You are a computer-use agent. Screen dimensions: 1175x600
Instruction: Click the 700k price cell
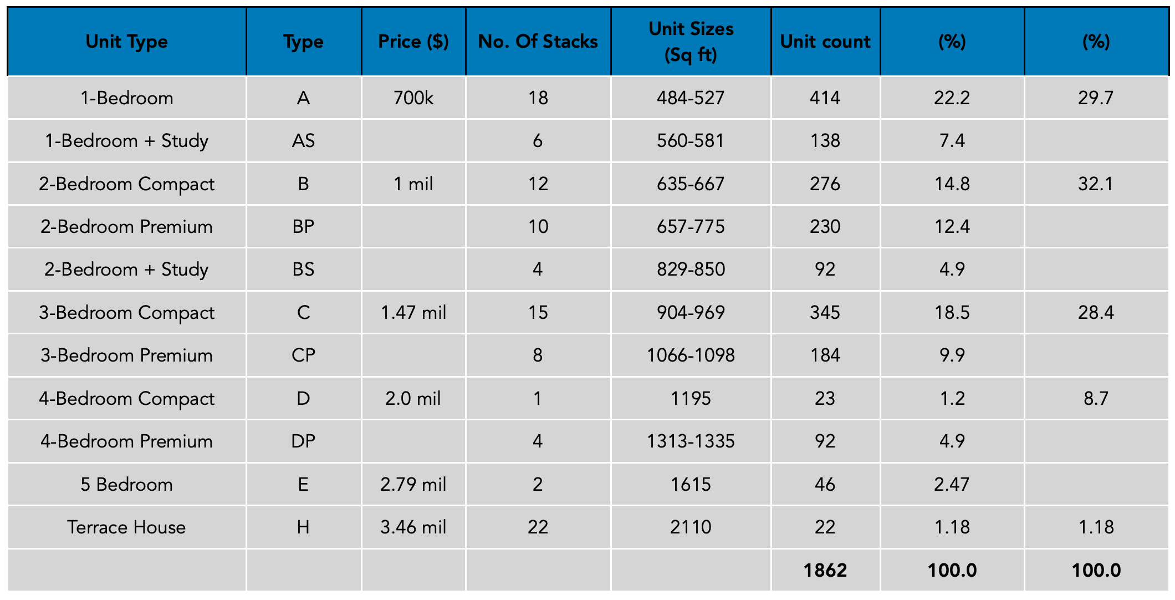(413, 98)
